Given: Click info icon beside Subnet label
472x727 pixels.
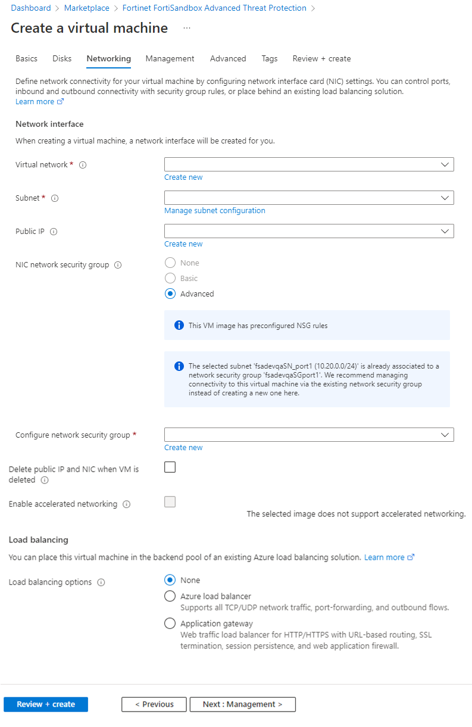Looking at the screenshot, I should (x=55, y=198).
